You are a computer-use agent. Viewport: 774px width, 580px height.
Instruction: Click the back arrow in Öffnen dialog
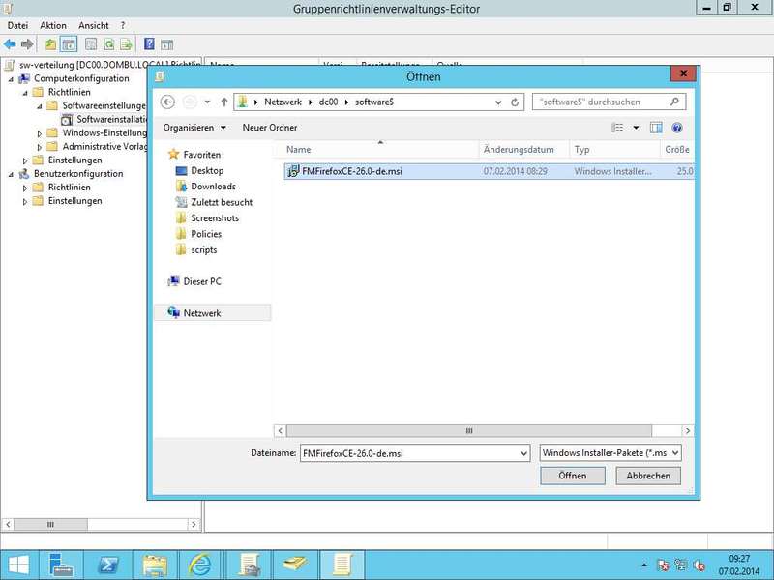pos(167,101)
